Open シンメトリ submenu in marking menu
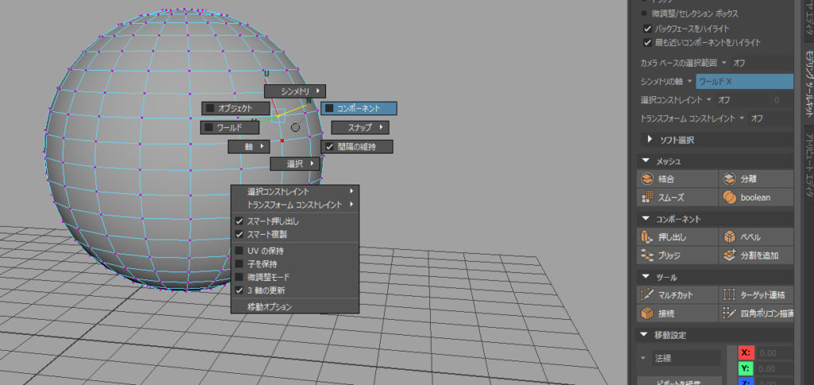This screenshot has width=814, height=385. click(x=295, y=91)
